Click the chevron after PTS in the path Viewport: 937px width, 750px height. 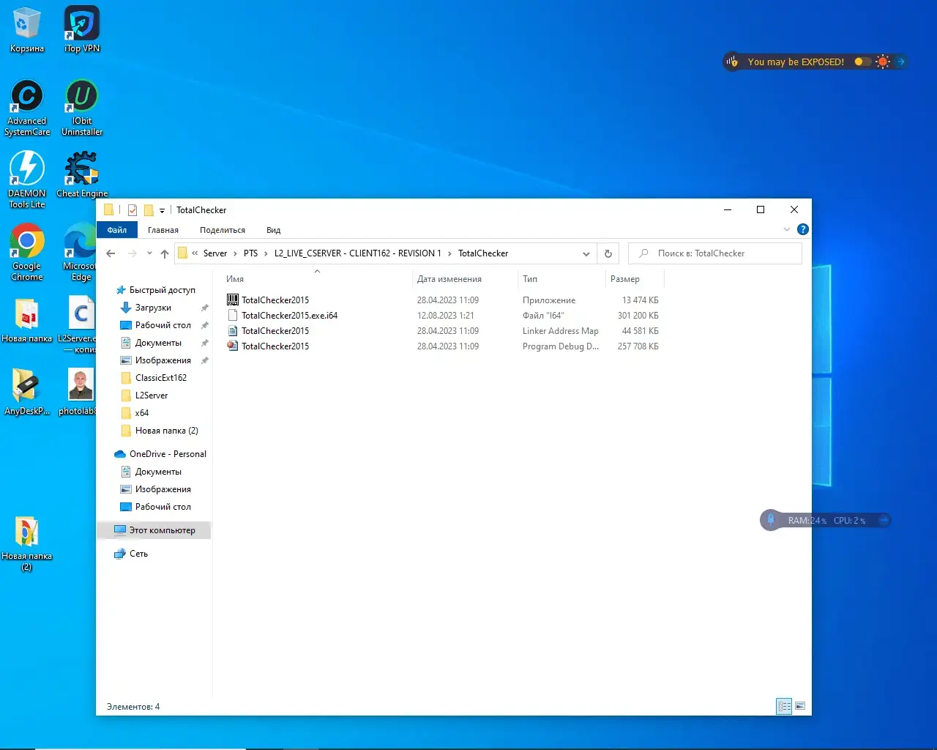(x=266, y=253)
